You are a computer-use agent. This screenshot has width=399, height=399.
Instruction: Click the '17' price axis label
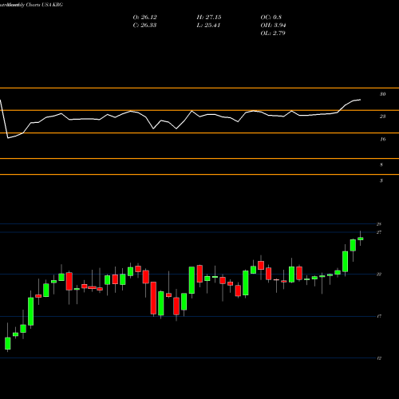coord(379,316)
